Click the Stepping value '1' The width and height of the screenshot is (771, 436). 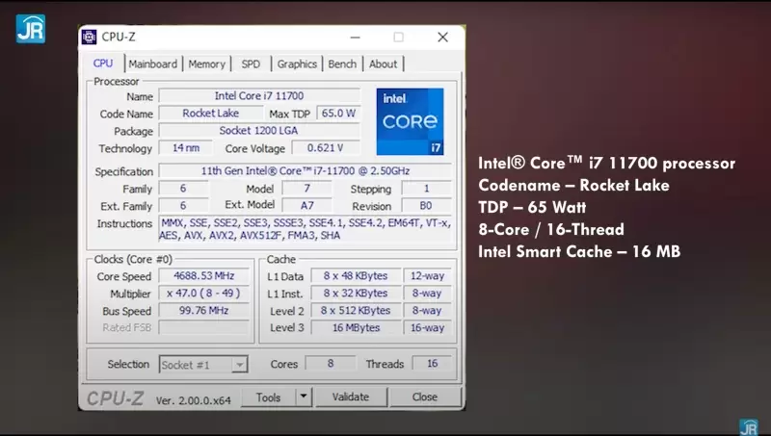(426, 188)
